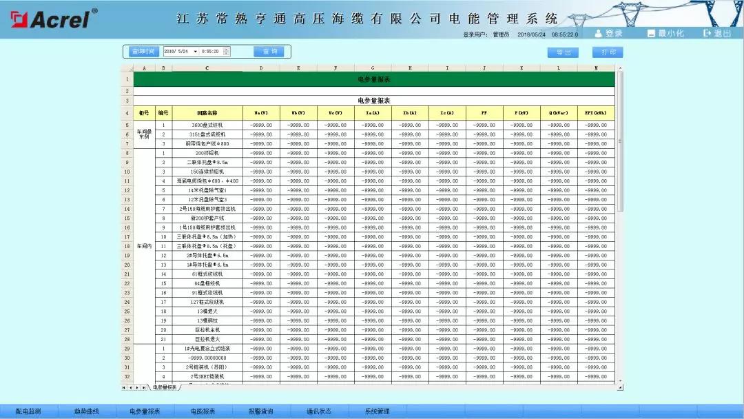Select column A header

(144, 68)
